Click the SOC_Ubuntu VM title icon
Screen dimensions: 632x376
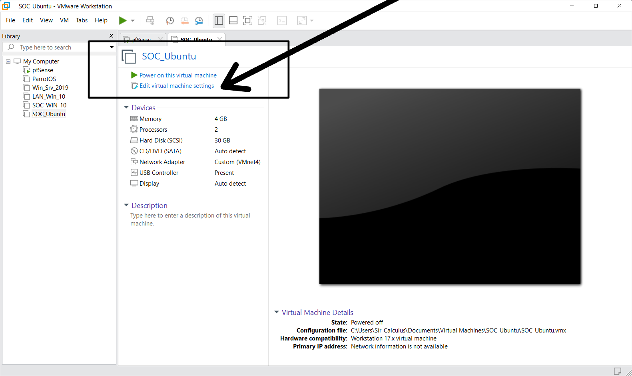click(129, 56)
